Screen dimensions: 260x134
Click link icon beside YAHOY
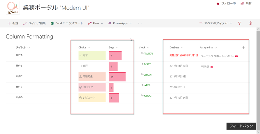142,53
